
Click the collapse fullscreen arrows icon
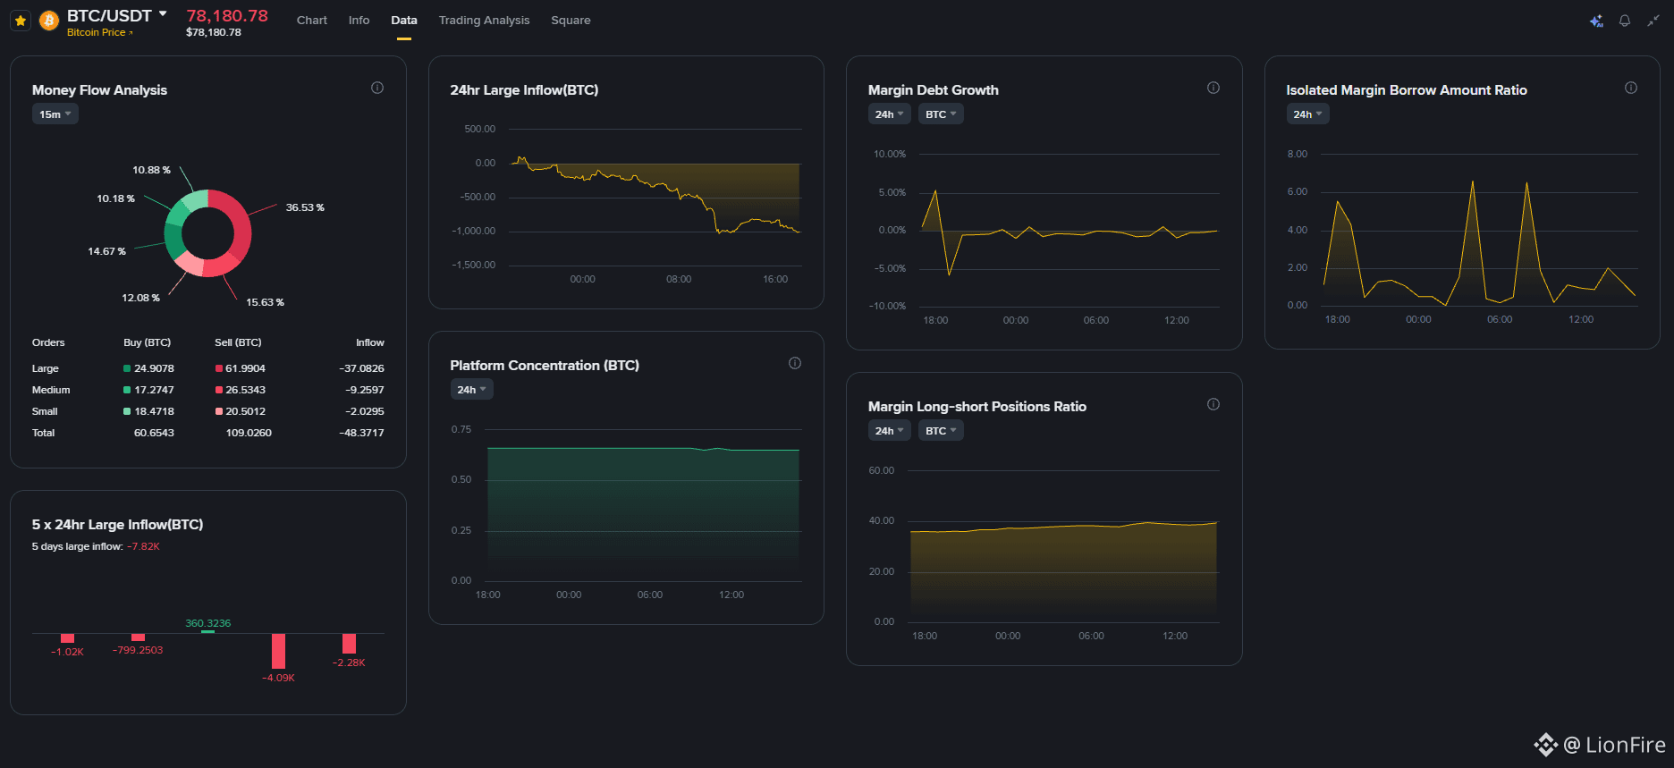(x=1653, y=21)
